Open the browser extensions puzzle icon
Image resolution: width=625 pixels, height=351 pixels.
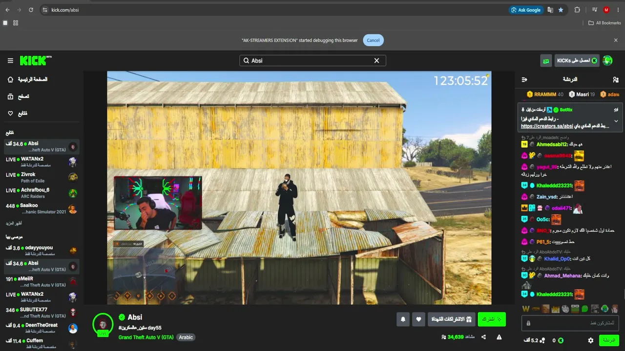577,10
